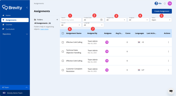Image resolution: width=176 pixels, height=96 pixels.
Task: Open actions menu for first Effective Cold Calling row
Action: (x=168, y=42)
